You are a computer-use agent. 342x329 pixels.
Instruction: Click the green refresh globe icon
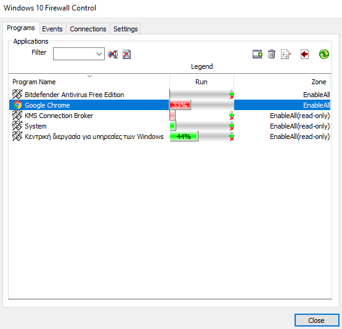324,54
